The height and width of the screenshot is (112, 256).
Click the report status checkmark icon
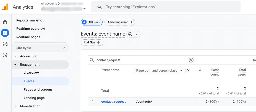tap(130, 34)
